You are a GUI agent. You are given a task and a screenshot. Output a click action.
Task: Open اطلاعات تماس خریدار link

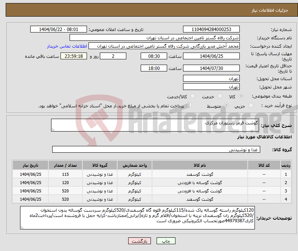(x=67, y=46)
